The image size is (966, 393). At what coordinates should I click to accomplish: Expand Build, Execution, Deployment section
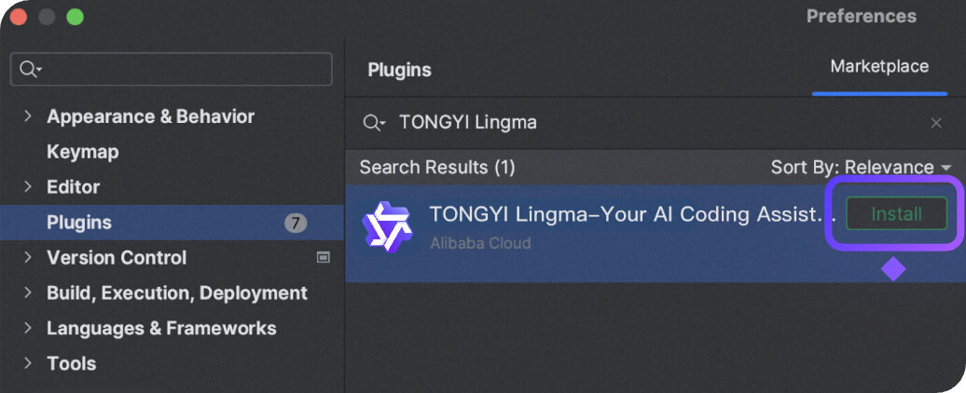28,293
